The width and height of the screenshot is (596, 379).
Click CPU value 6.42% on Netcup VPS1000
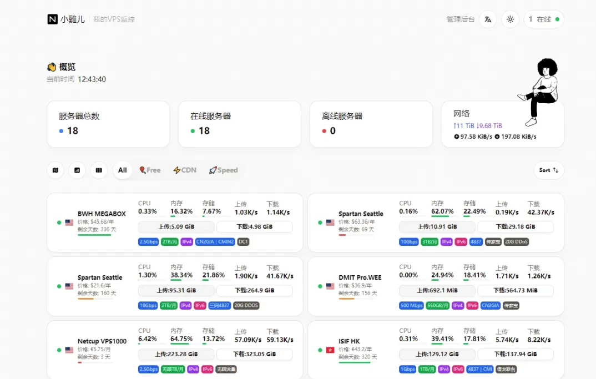(x=148, y=338)
